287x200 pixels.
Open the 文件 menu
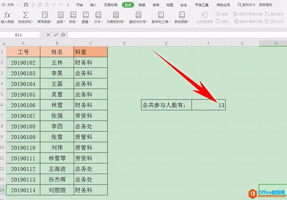click(10, 5)
